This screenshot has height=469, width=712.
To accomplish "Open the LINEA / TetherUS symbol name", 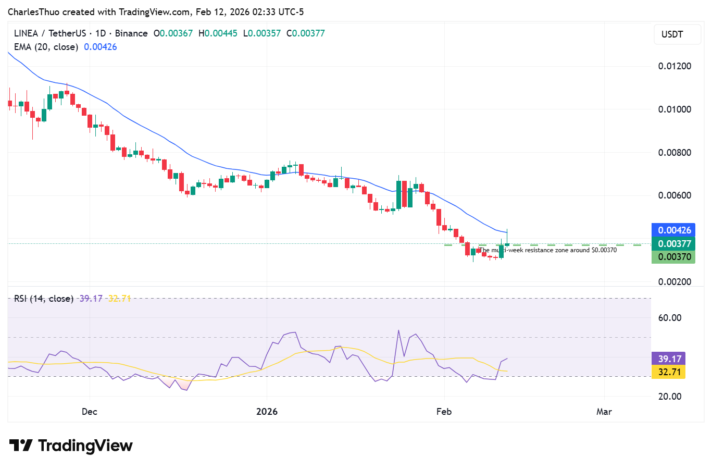I will coord(52,33).
